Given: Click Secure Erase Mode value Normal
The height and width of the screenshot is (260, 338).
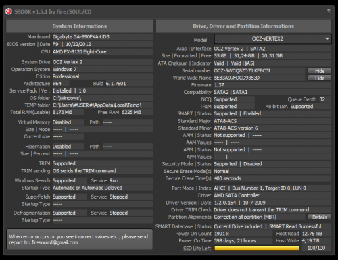Looking at the screenshot, I should [x=221, y=172].
